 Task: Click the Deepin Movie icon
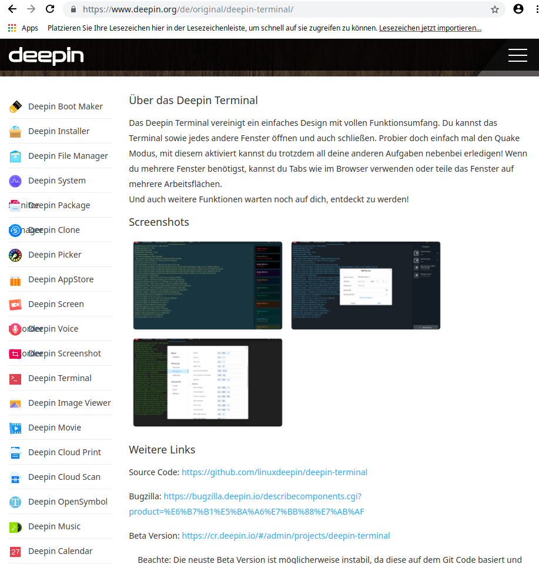(x=15, y=428)
